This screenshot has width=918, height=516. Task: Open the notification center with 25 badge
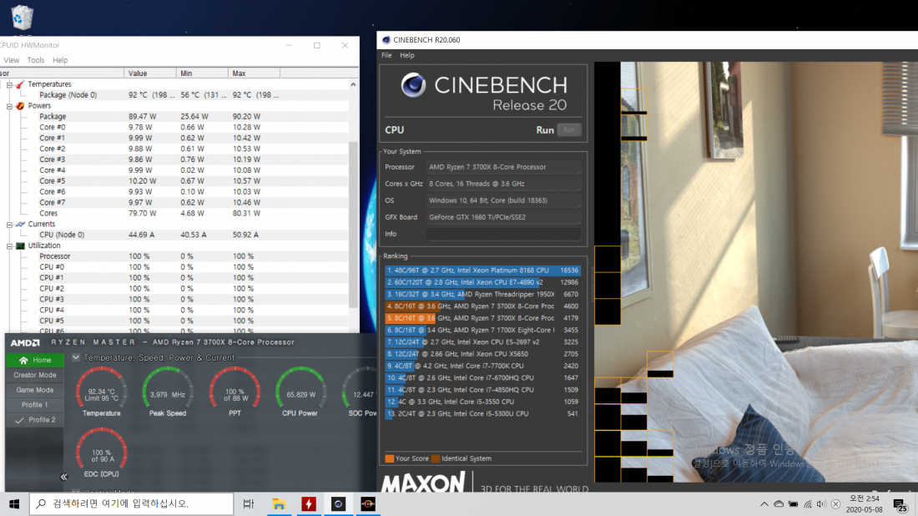coord(900,504)
